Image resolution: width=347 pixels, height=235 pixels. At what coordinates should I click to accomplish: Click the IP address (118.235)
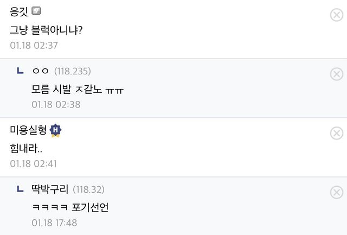coord(73,71)
